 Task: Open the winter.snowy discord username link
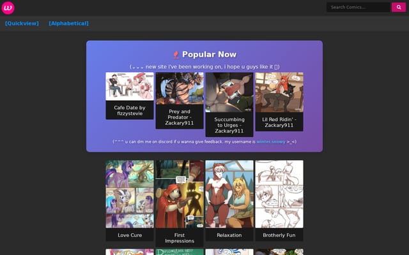(x=271, y=142)
